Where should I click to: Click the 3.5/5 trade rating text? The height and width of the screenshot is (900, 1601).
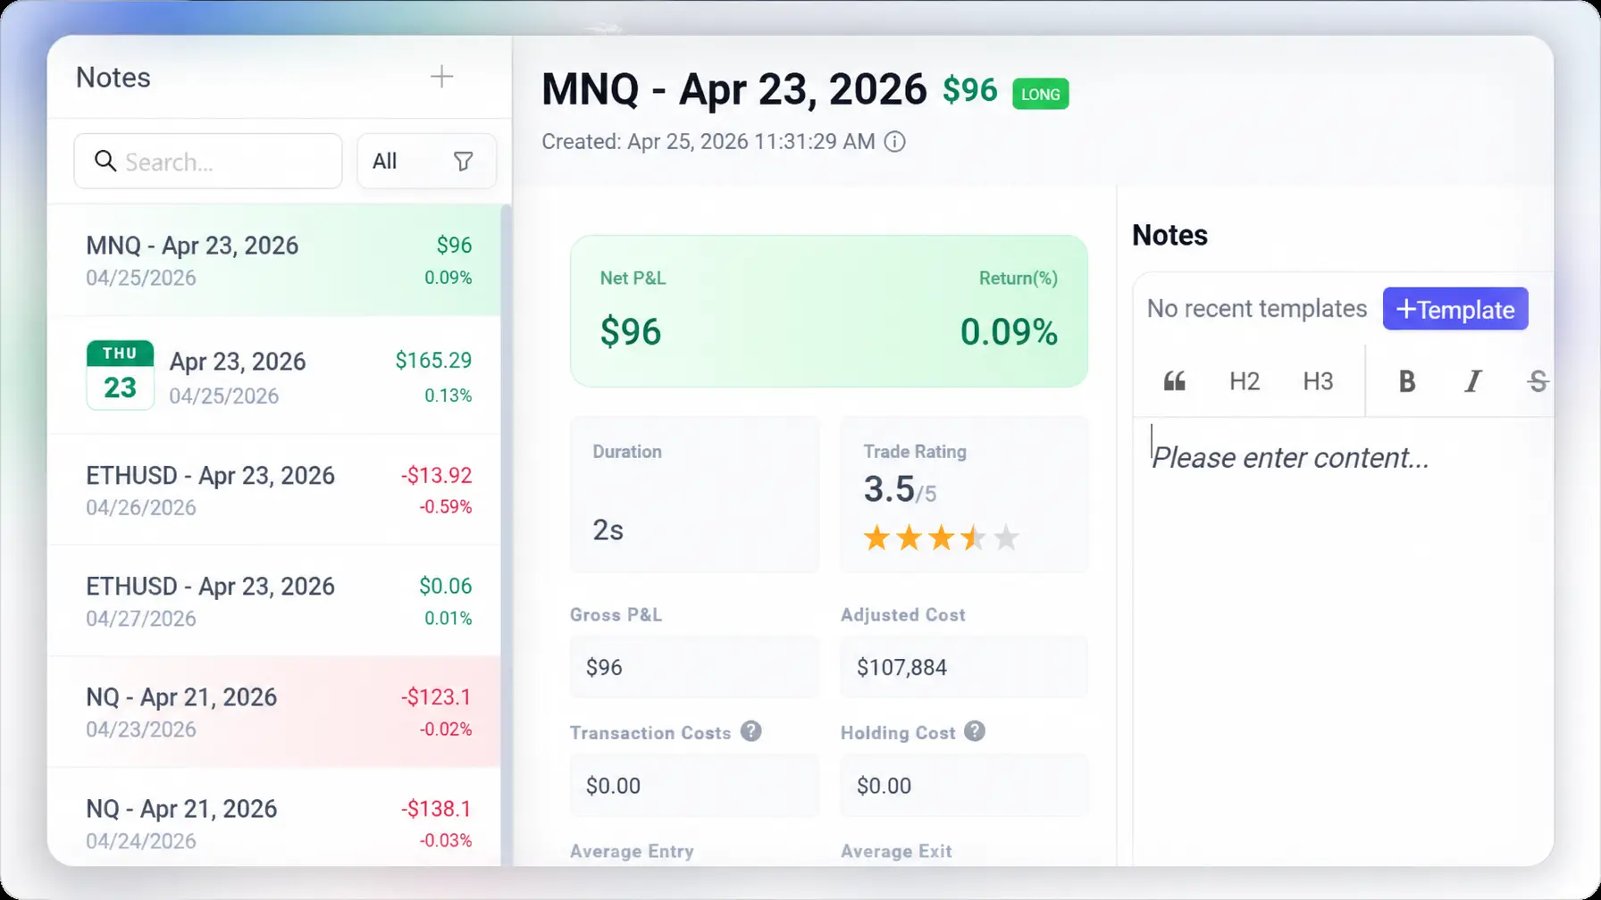pos(900,489)
